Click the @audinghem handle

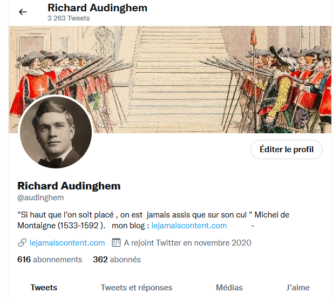[x=40, y=198]
